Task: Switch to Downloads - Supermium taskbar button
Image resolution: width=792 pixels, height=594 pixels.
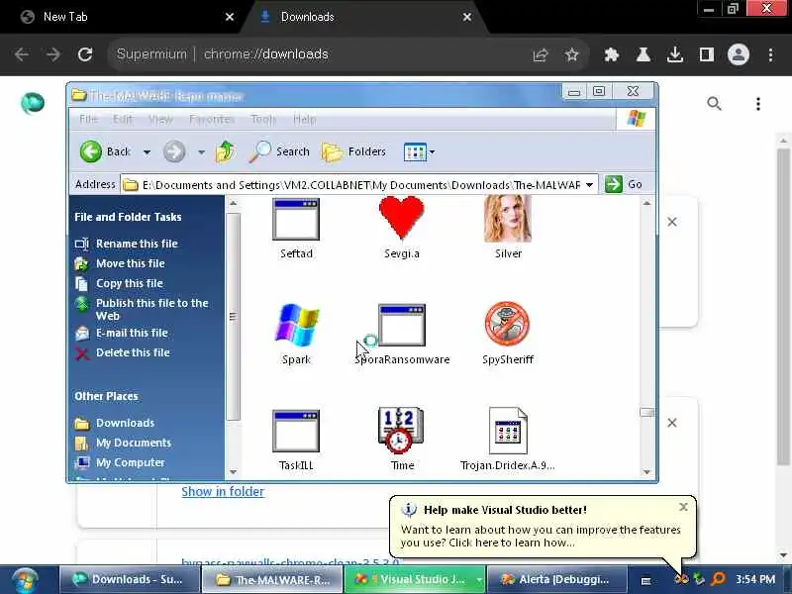Action: pos(130,579)
